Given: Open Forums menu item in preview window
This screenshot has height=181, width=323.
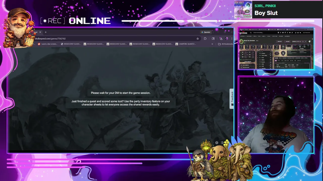Looking at the screenshot, I should [x=269, y=36].
